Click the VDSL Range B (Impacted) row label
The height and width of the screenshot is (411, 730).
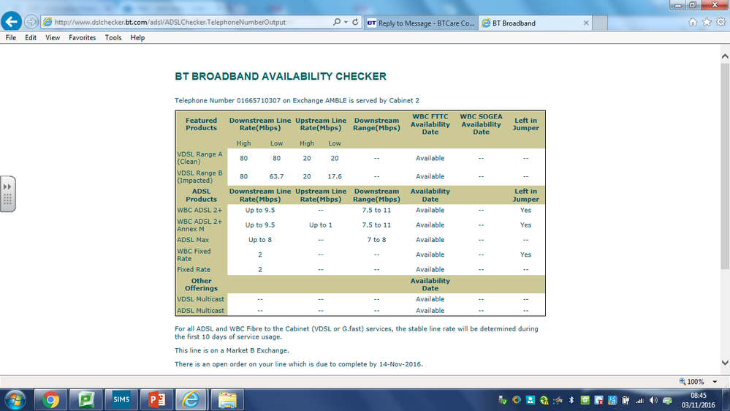[x=199, y=176]
